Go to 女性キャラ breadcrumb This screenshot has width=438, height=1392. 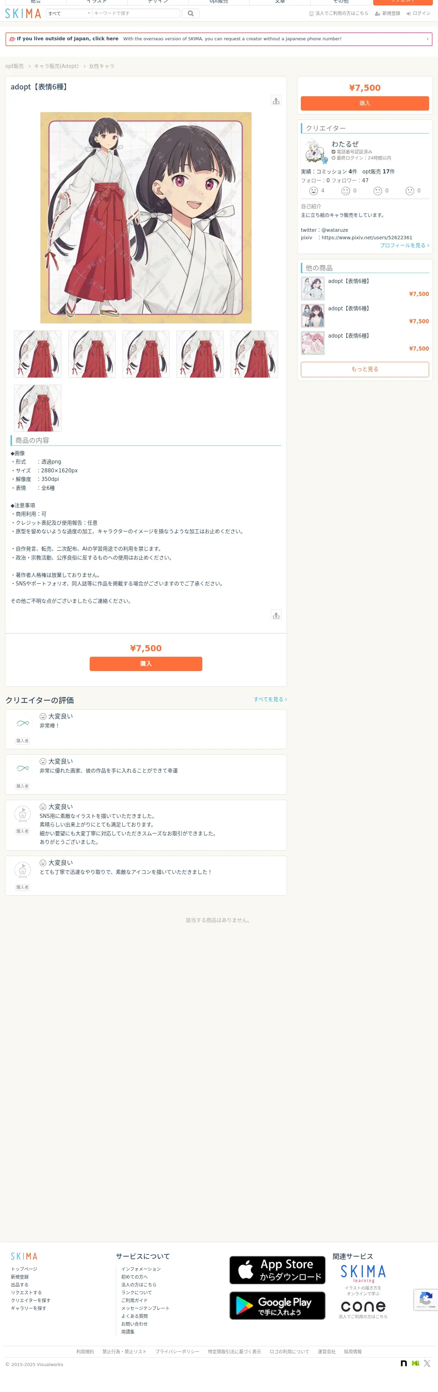[102, 67]
